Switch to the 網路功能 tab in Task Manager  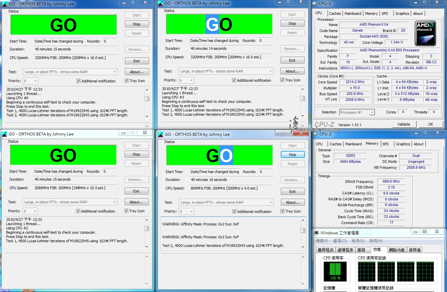tap(397, 250)
